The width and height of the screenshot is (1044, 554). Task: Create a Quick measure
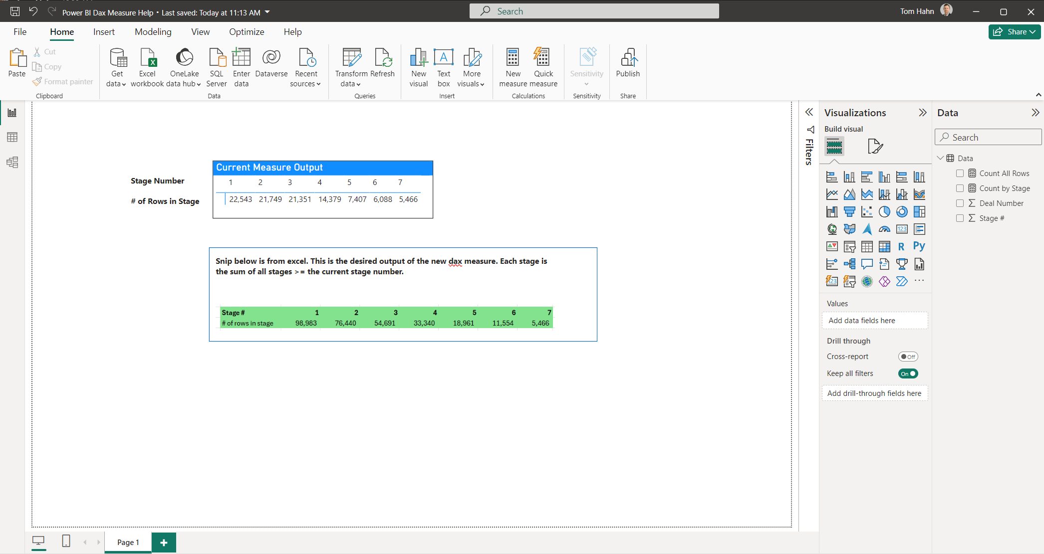click(543, 67)
